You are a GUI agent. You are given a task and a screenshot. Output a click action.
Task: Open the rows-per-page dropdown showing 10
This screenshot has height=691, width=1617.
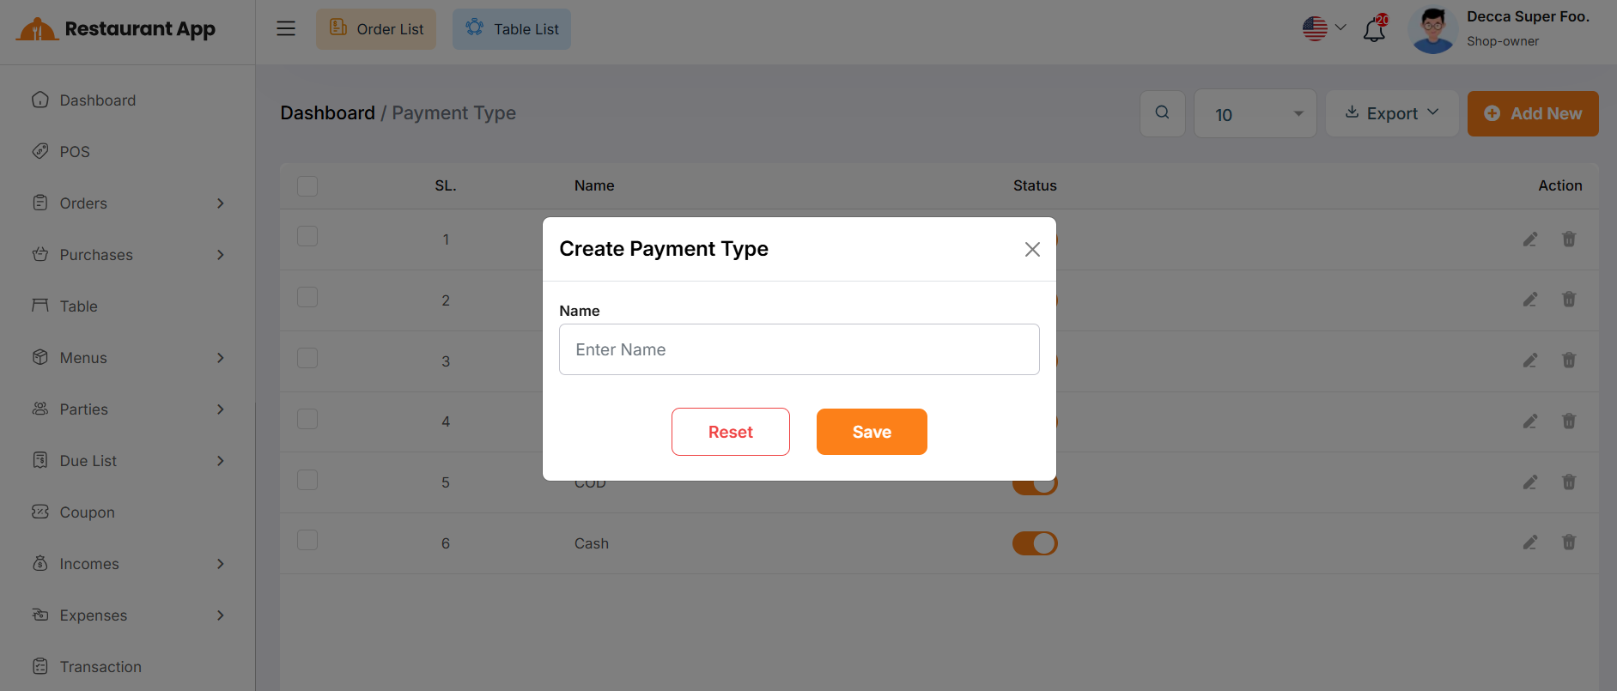click(x=1255, y=114)
